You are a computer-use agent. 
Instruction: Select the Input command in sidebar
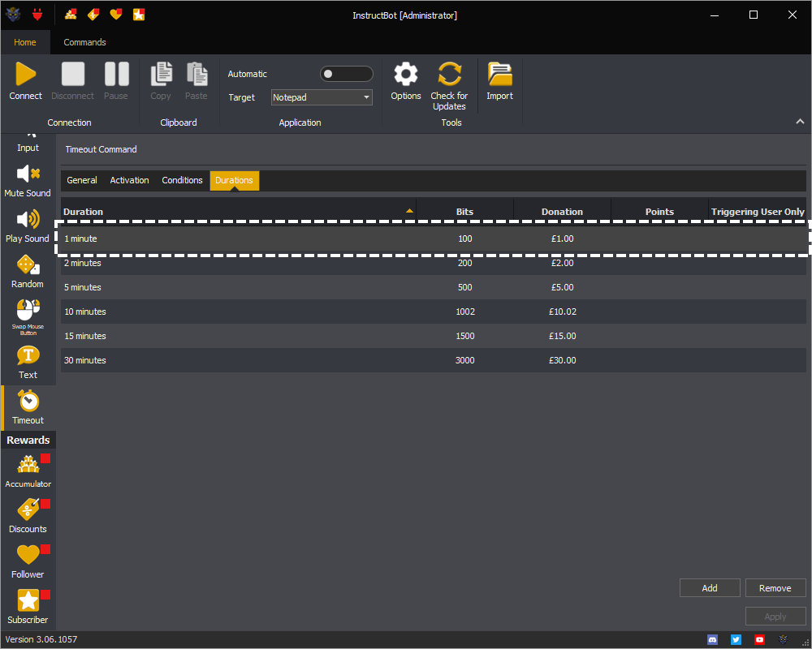click(x=28, y=145)
